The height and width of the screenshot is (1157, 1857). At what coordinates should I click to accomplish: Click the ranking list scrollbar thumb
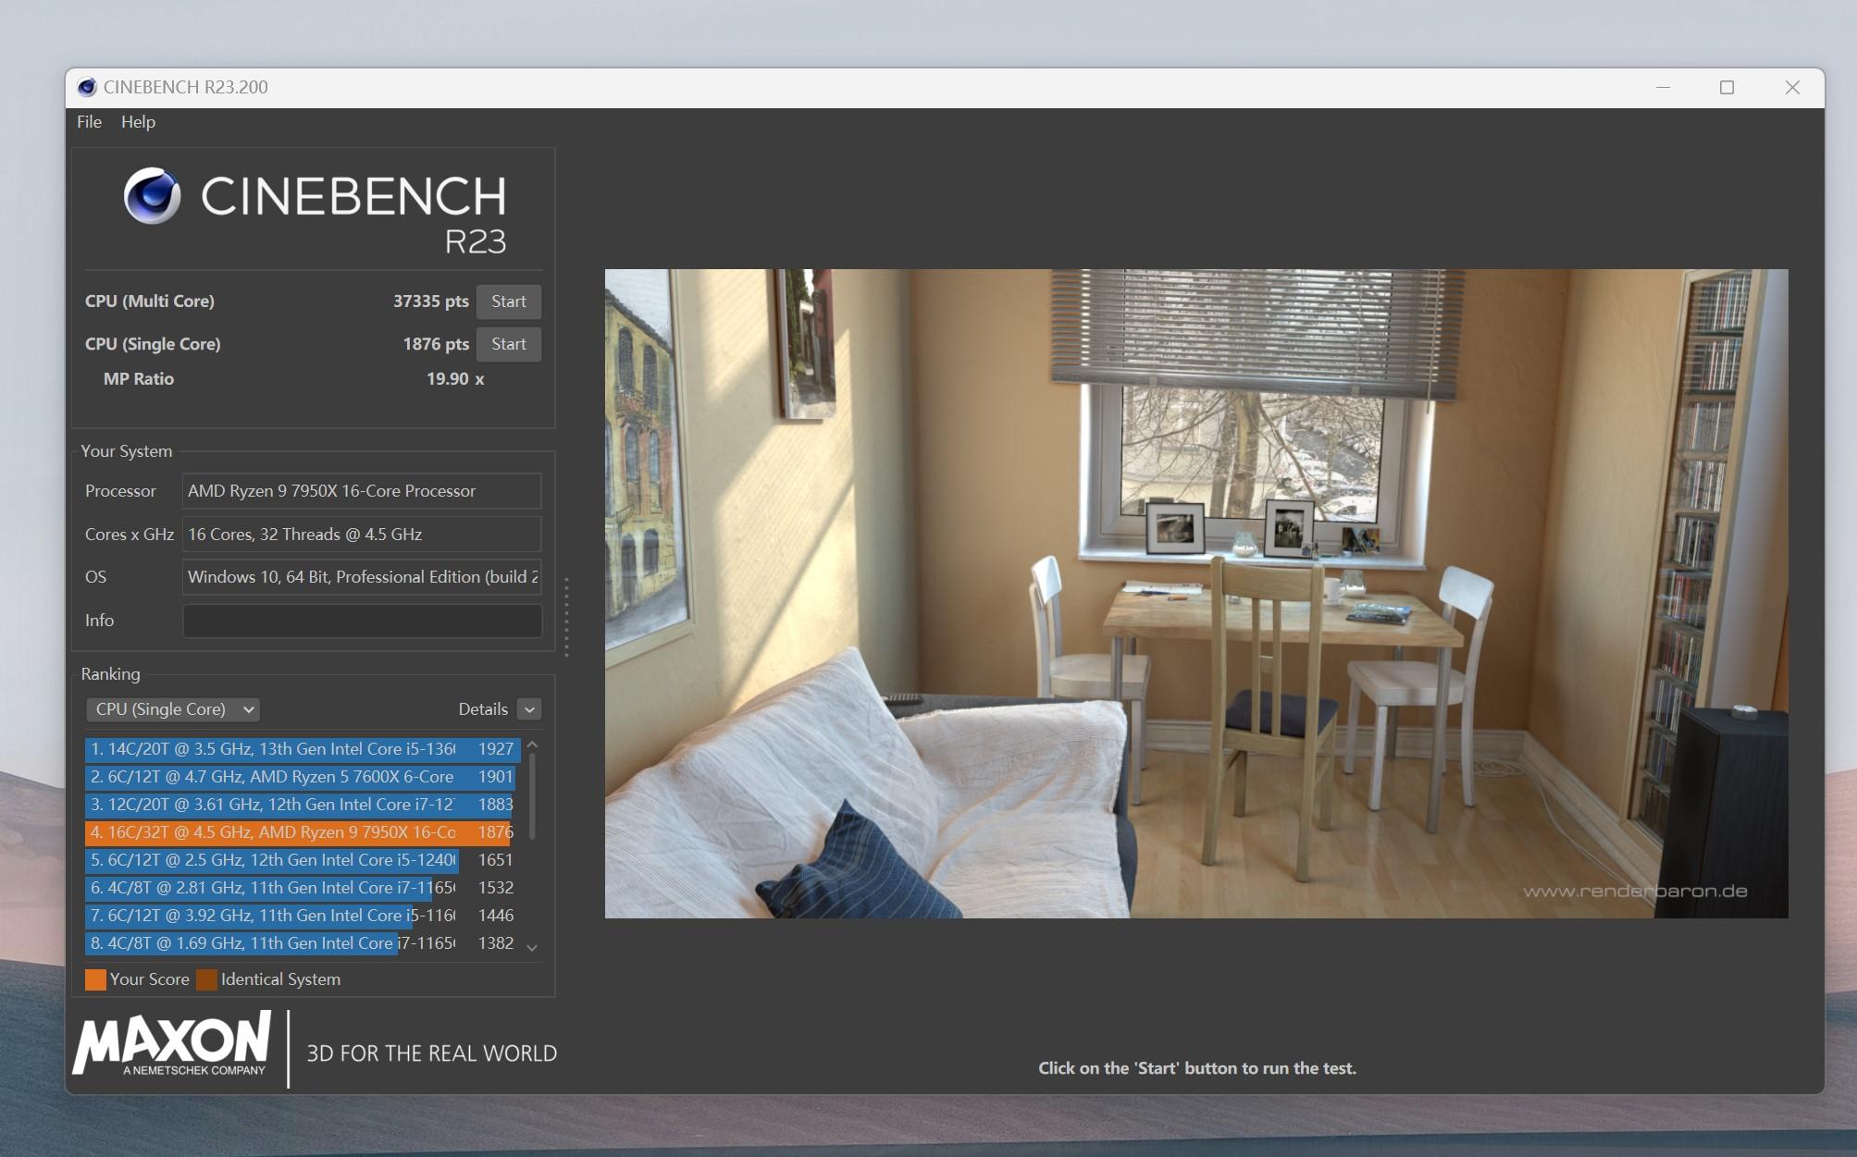[x=532, y=796]
